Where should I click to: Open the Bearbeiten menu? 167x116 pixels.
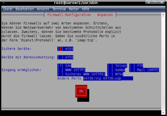pos(25,9)
